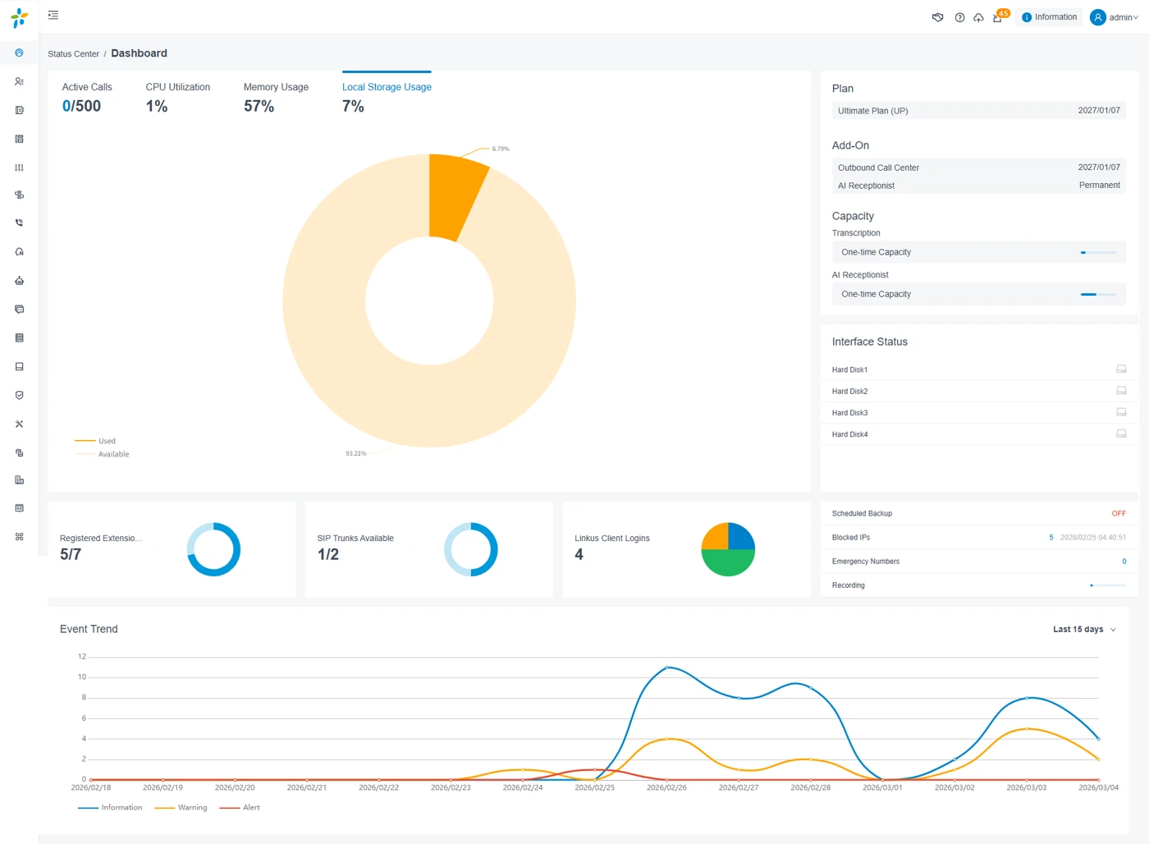Viewport: 1149px width, 844px height.
Task: Go to Status Center breadcrumb link
Action: click(x=73, y=54)
